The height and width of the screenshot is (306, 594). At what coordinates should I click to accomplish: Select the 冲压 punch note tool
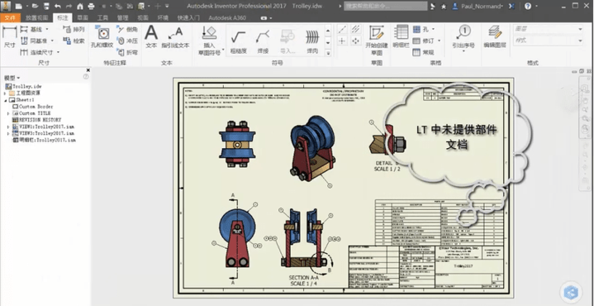(127, 41)
